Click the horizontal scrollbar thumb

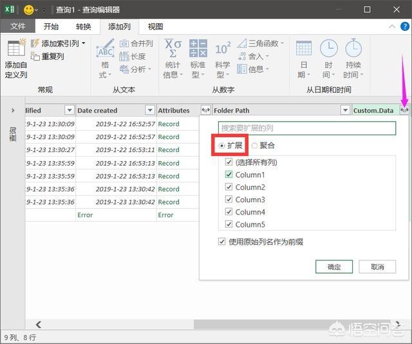point(293,325)
